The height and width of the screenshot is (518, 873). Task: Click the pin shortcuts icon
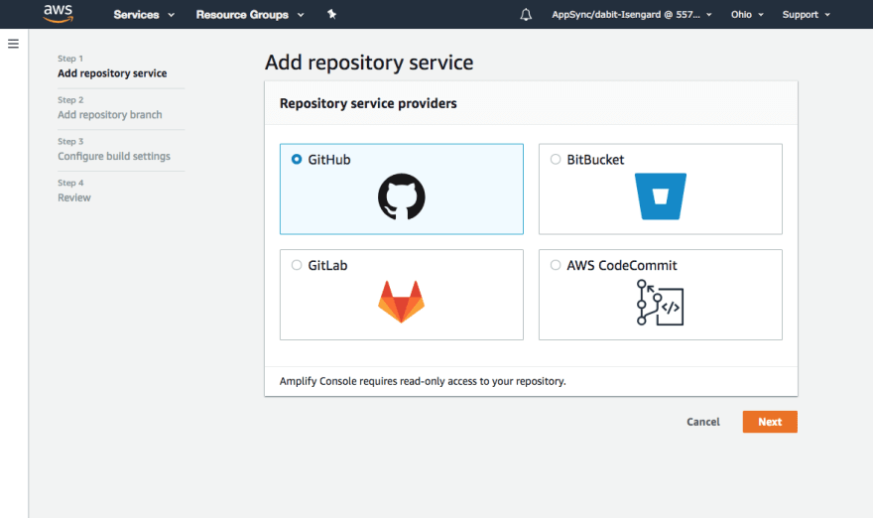(x=331, y=14)
